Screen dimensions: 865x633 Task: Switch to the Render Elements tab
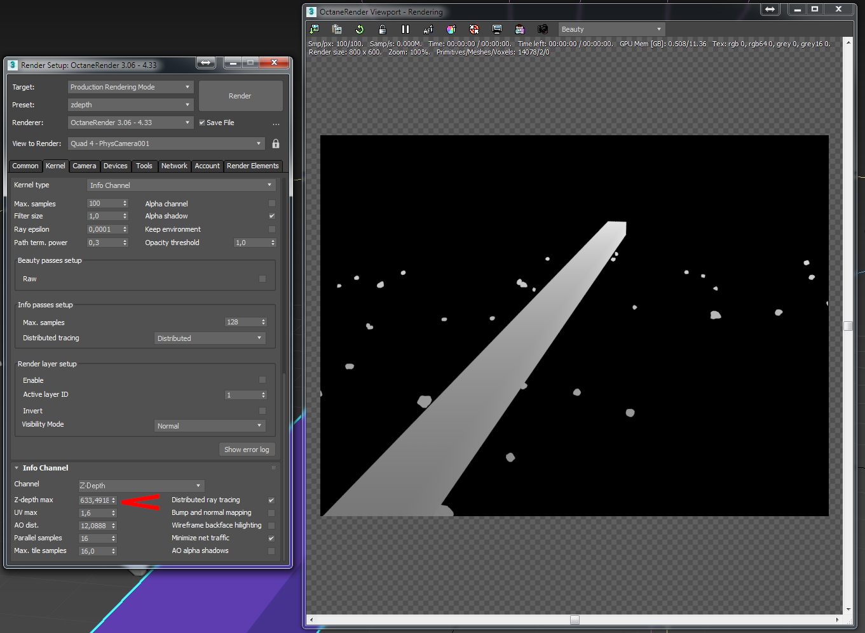253,166
